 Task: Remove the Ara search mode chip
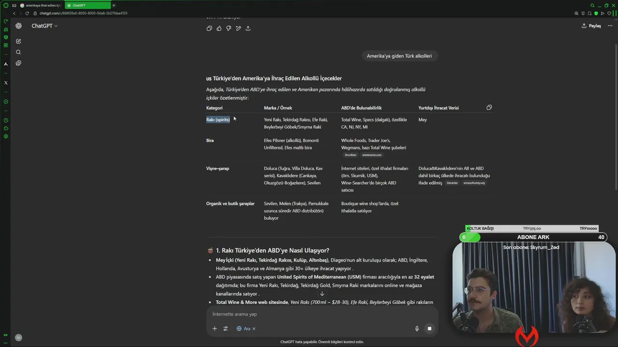pyautogui.click(x=254, y=329)
